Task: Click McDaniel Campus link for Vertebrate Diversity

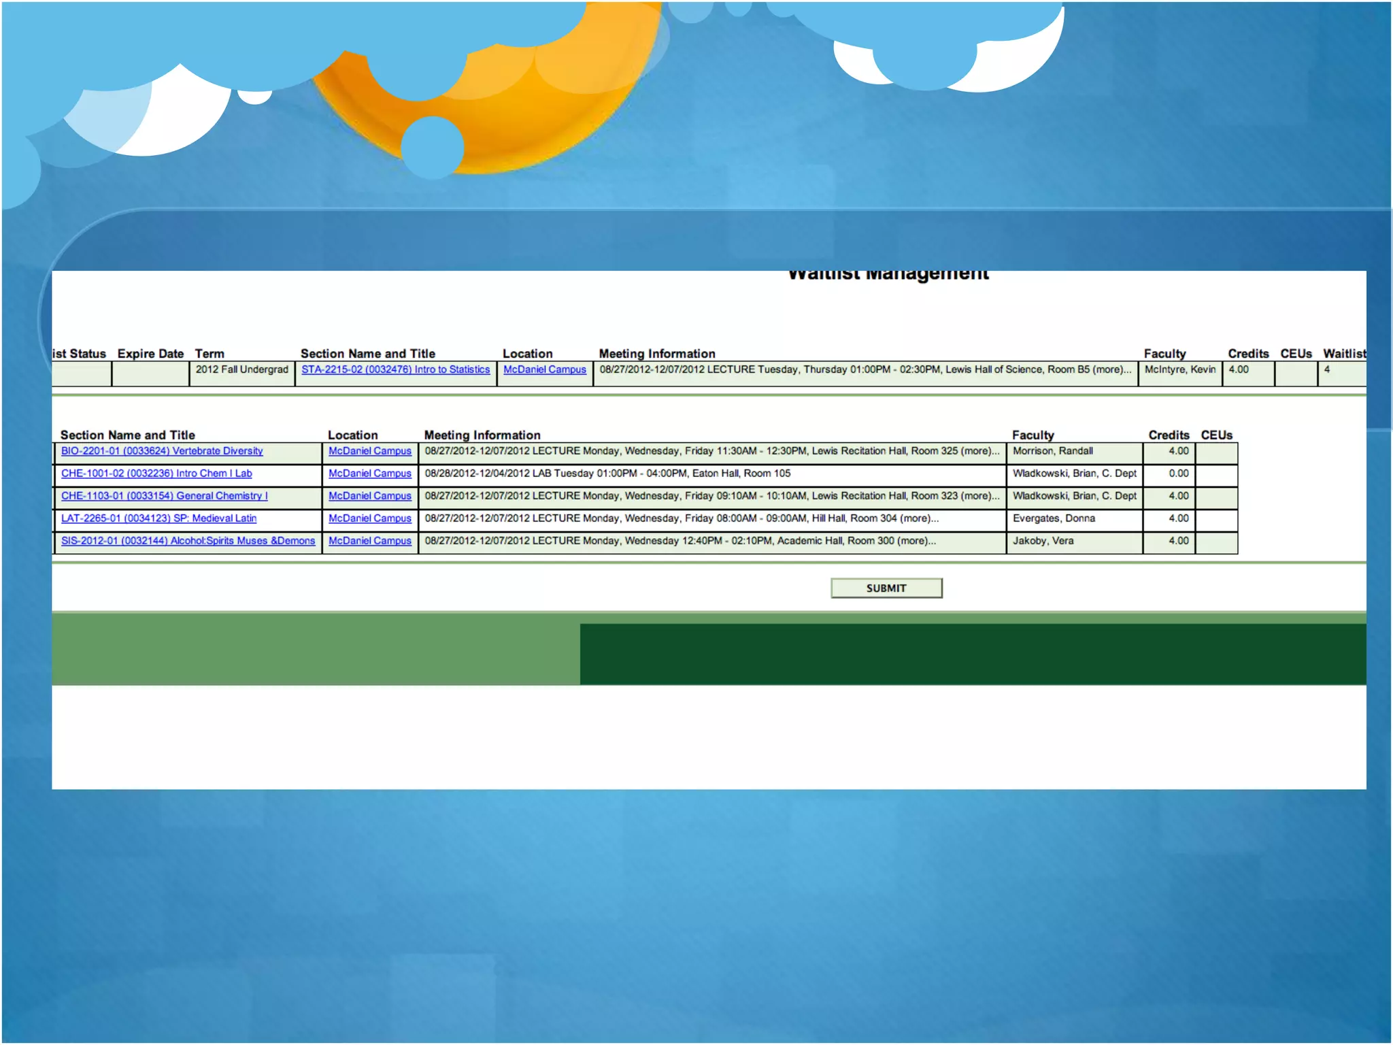Action: [369, 451]
